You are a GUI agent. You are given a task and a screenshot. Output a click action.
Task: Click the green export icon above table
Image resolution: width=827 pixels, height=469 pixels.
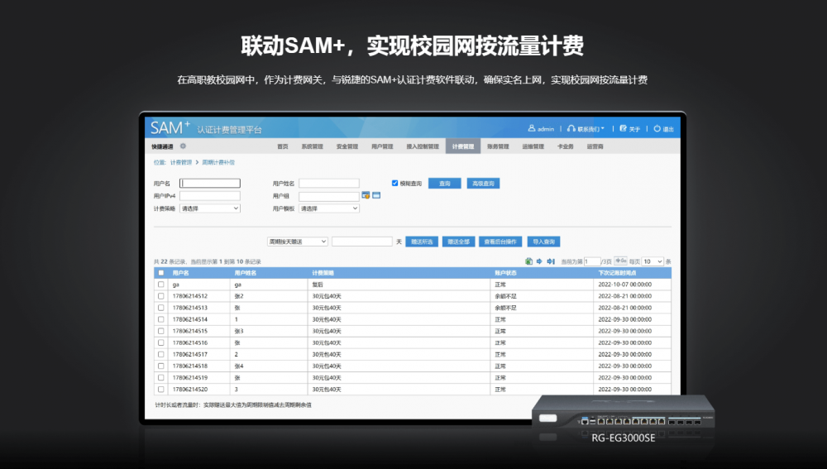[x=529, y=261]
